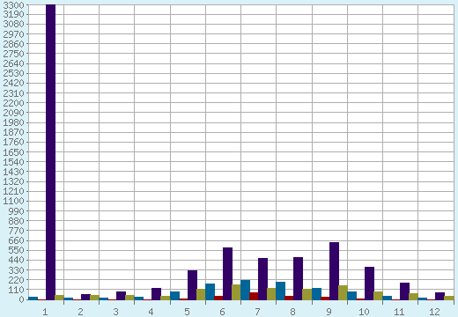Click the olive bar in month 6
The width and height of the screenshot is (458, 317).
236,292
